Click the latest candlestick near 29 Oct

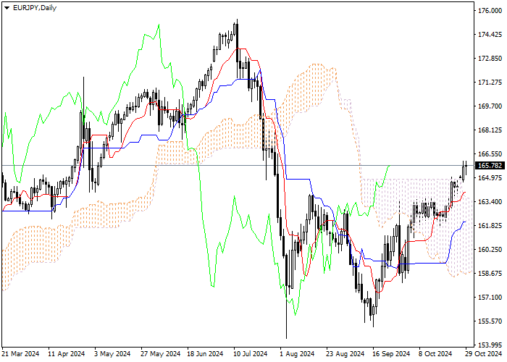466,166
